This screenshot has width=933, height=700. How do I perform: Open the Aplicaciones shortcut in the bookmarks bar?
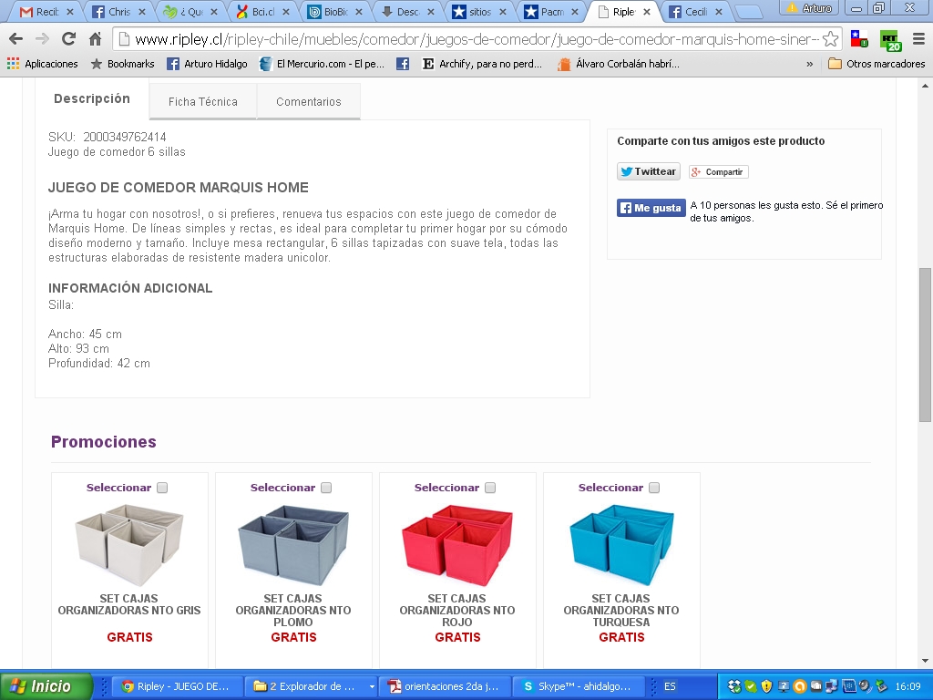tap(42, 64)
